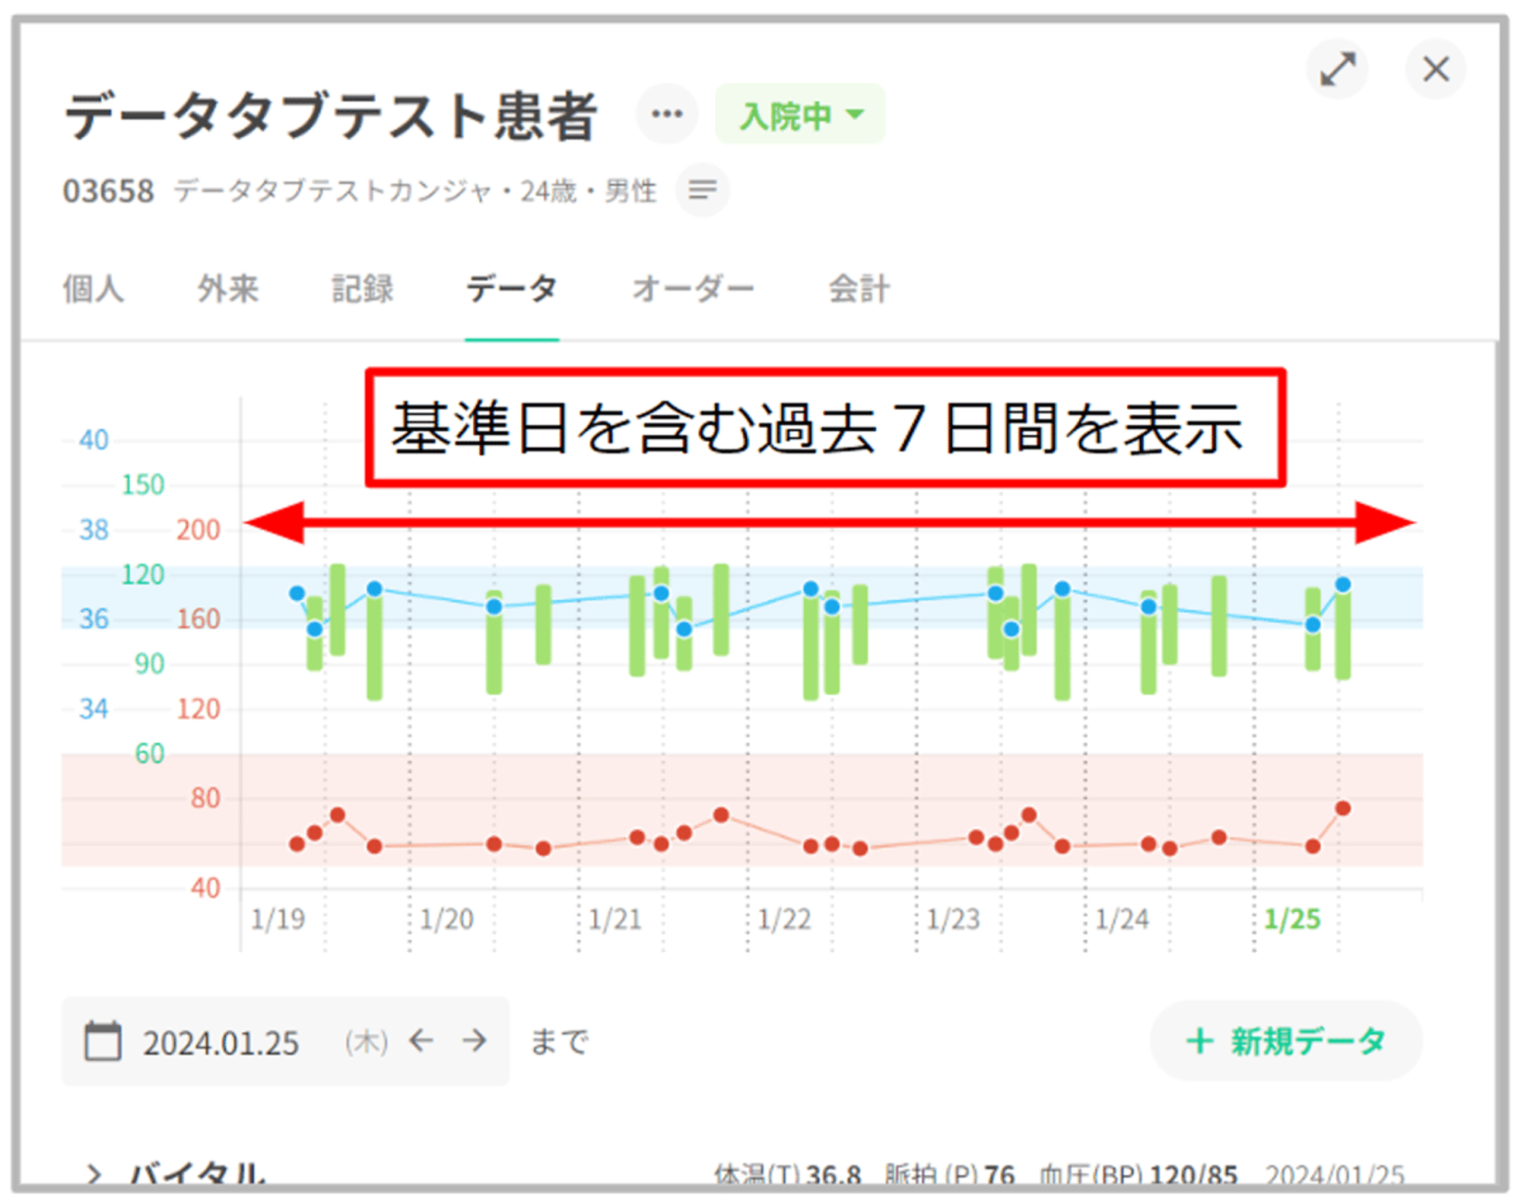The height and width of the screenshot is (1203, 1521).
Task: Expand the バイタル section chevron
Action: tap(94, 1175)
